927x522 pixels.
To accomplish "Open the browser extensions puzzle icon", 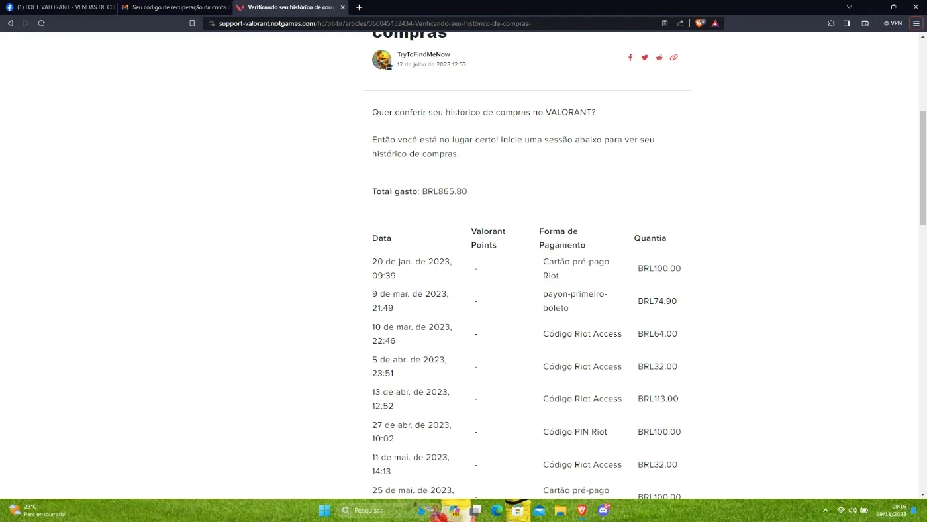I will tap(831, 23).
